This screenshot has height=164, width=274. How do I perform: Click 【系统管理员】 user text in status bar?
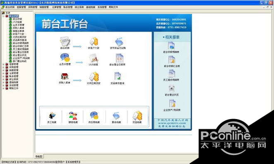(x=73, y=162)
